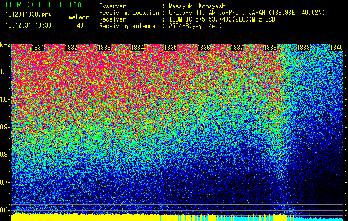Screen dimensions: 348x221
Task: Click the 1840 time marker
Action: (337, 48)
